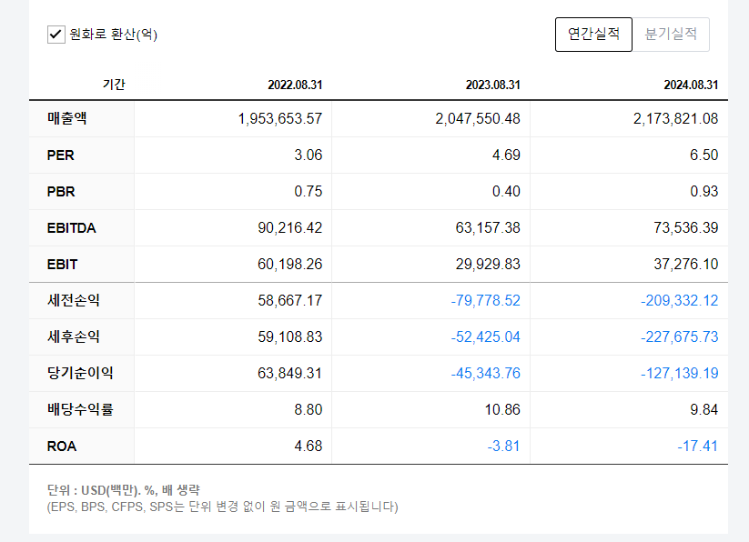Click negative value -79,778.52
This screenshot has width=749, height=542.
coord(485,300)
